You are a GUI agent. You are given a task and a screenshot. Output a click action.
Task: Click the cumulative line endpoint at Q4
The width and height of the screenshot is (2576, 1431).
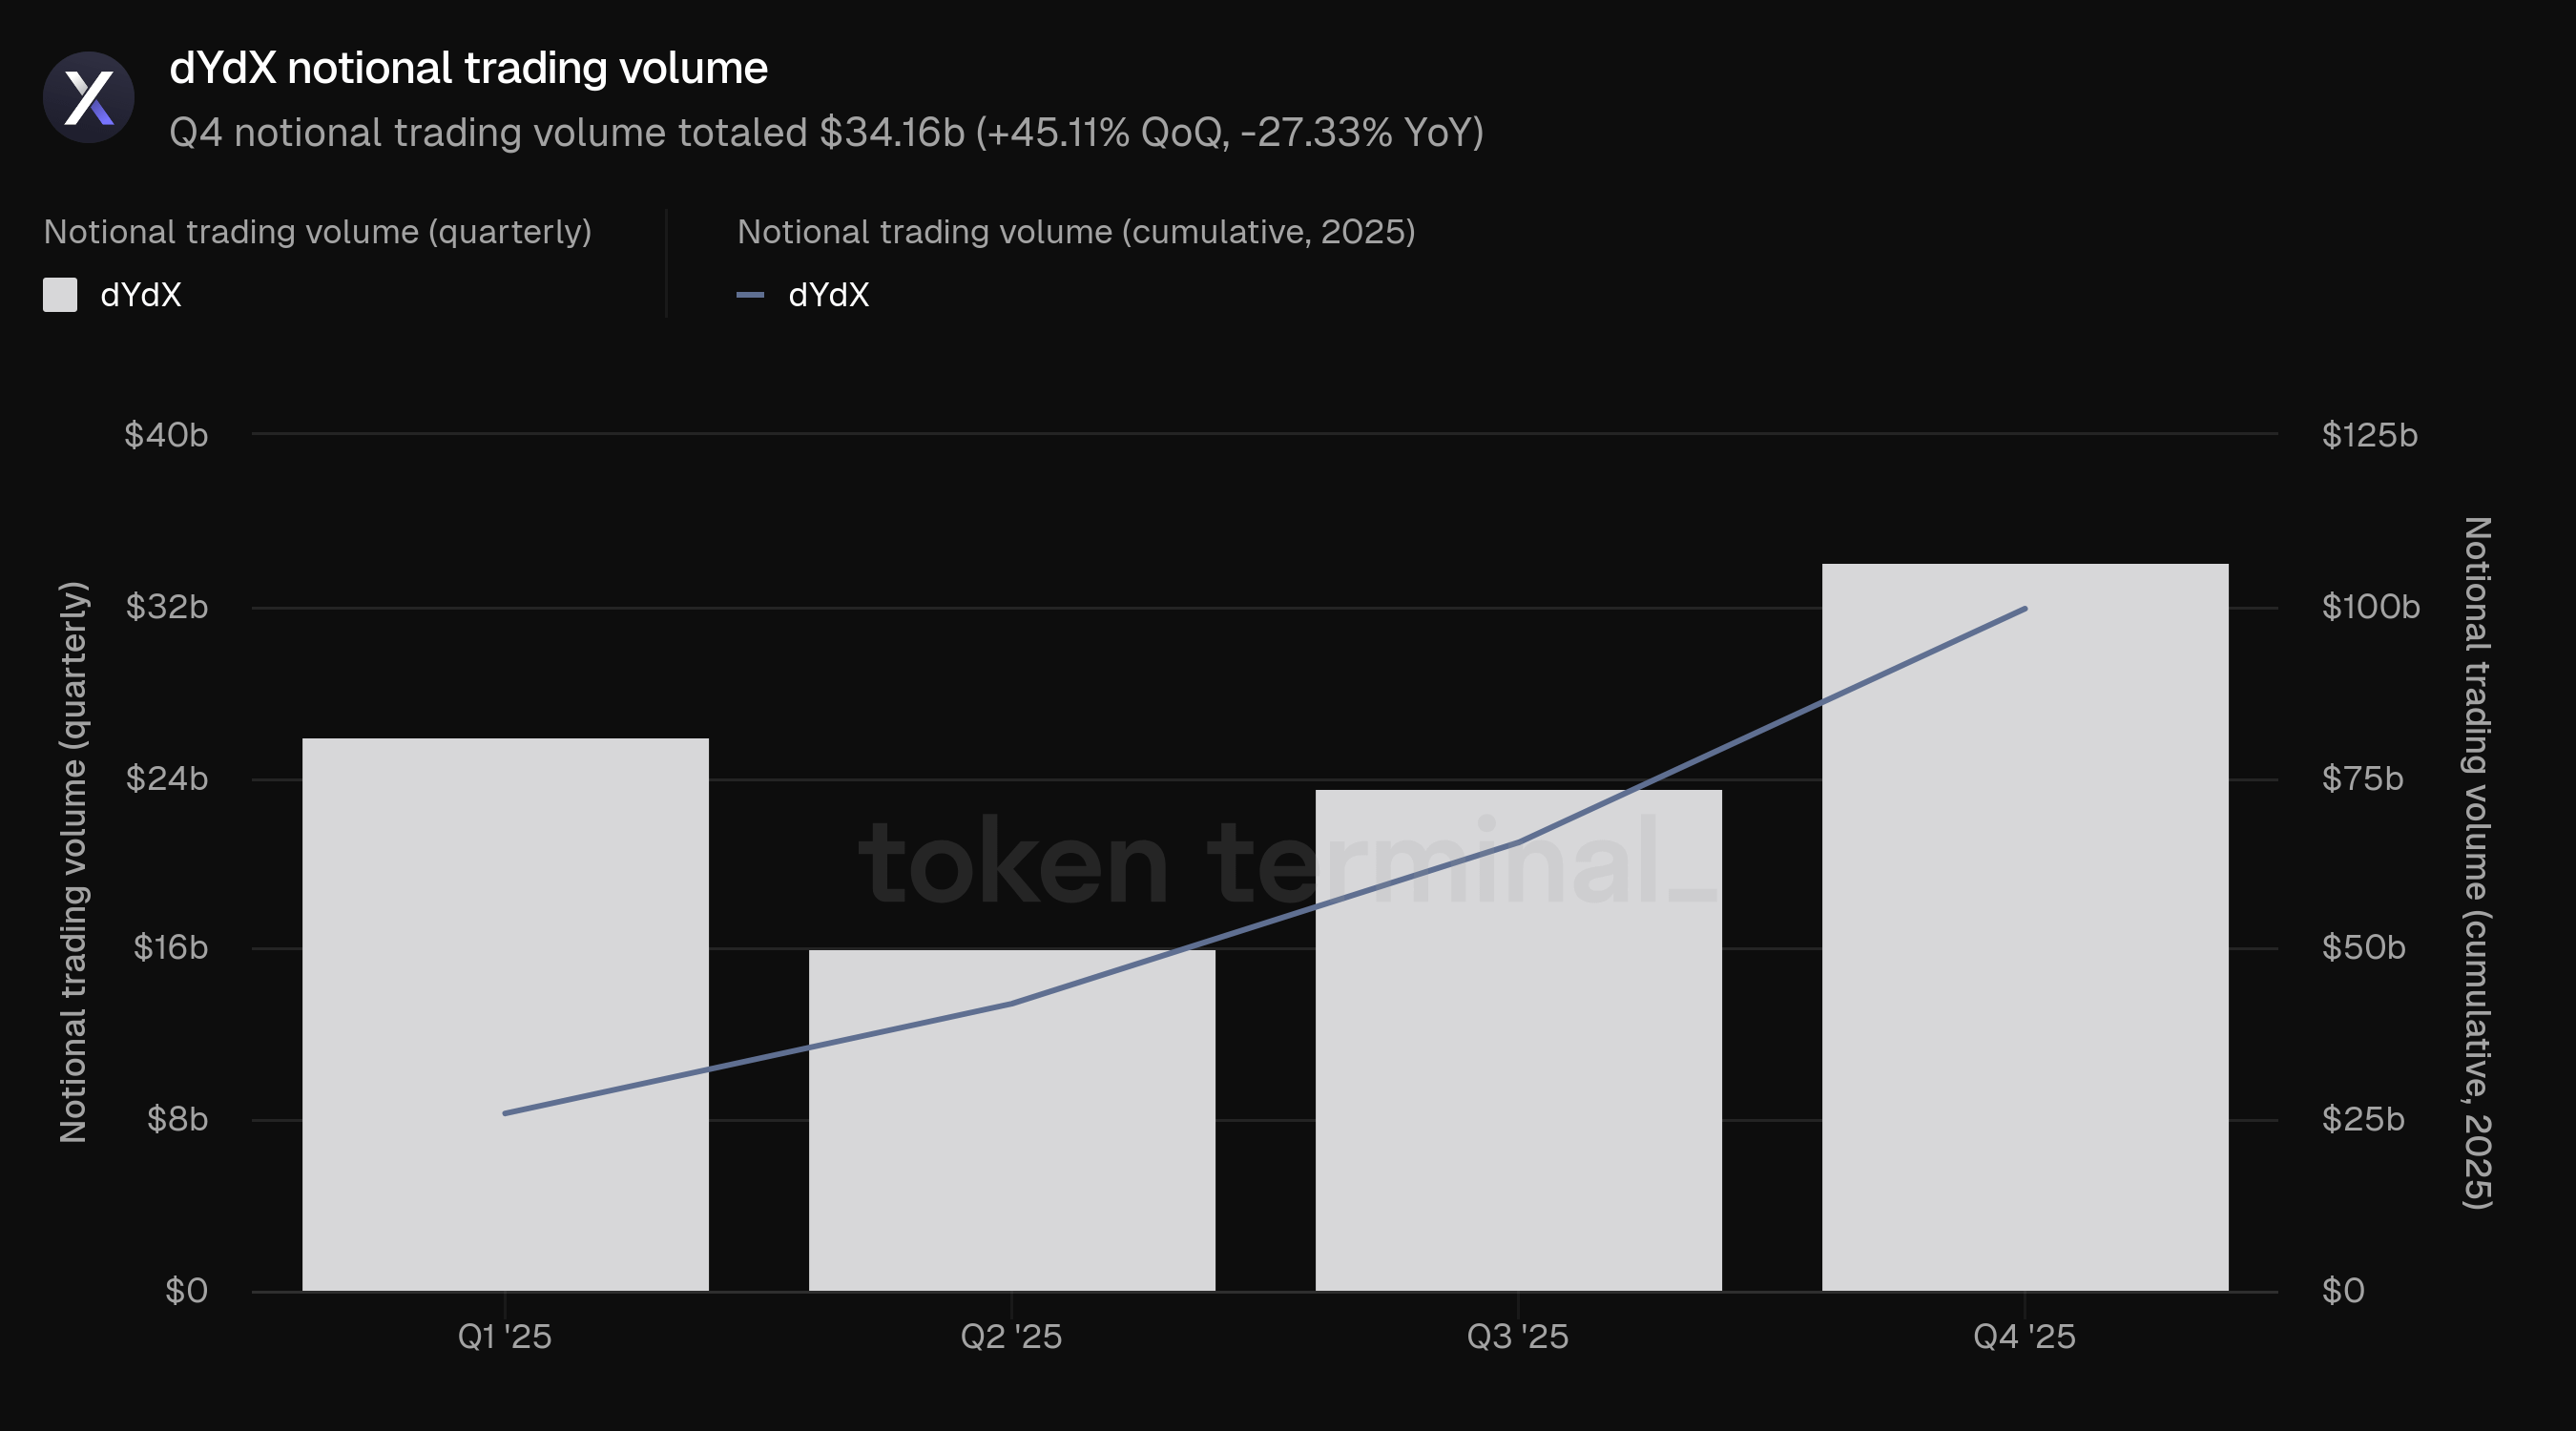click(2024, 609)
